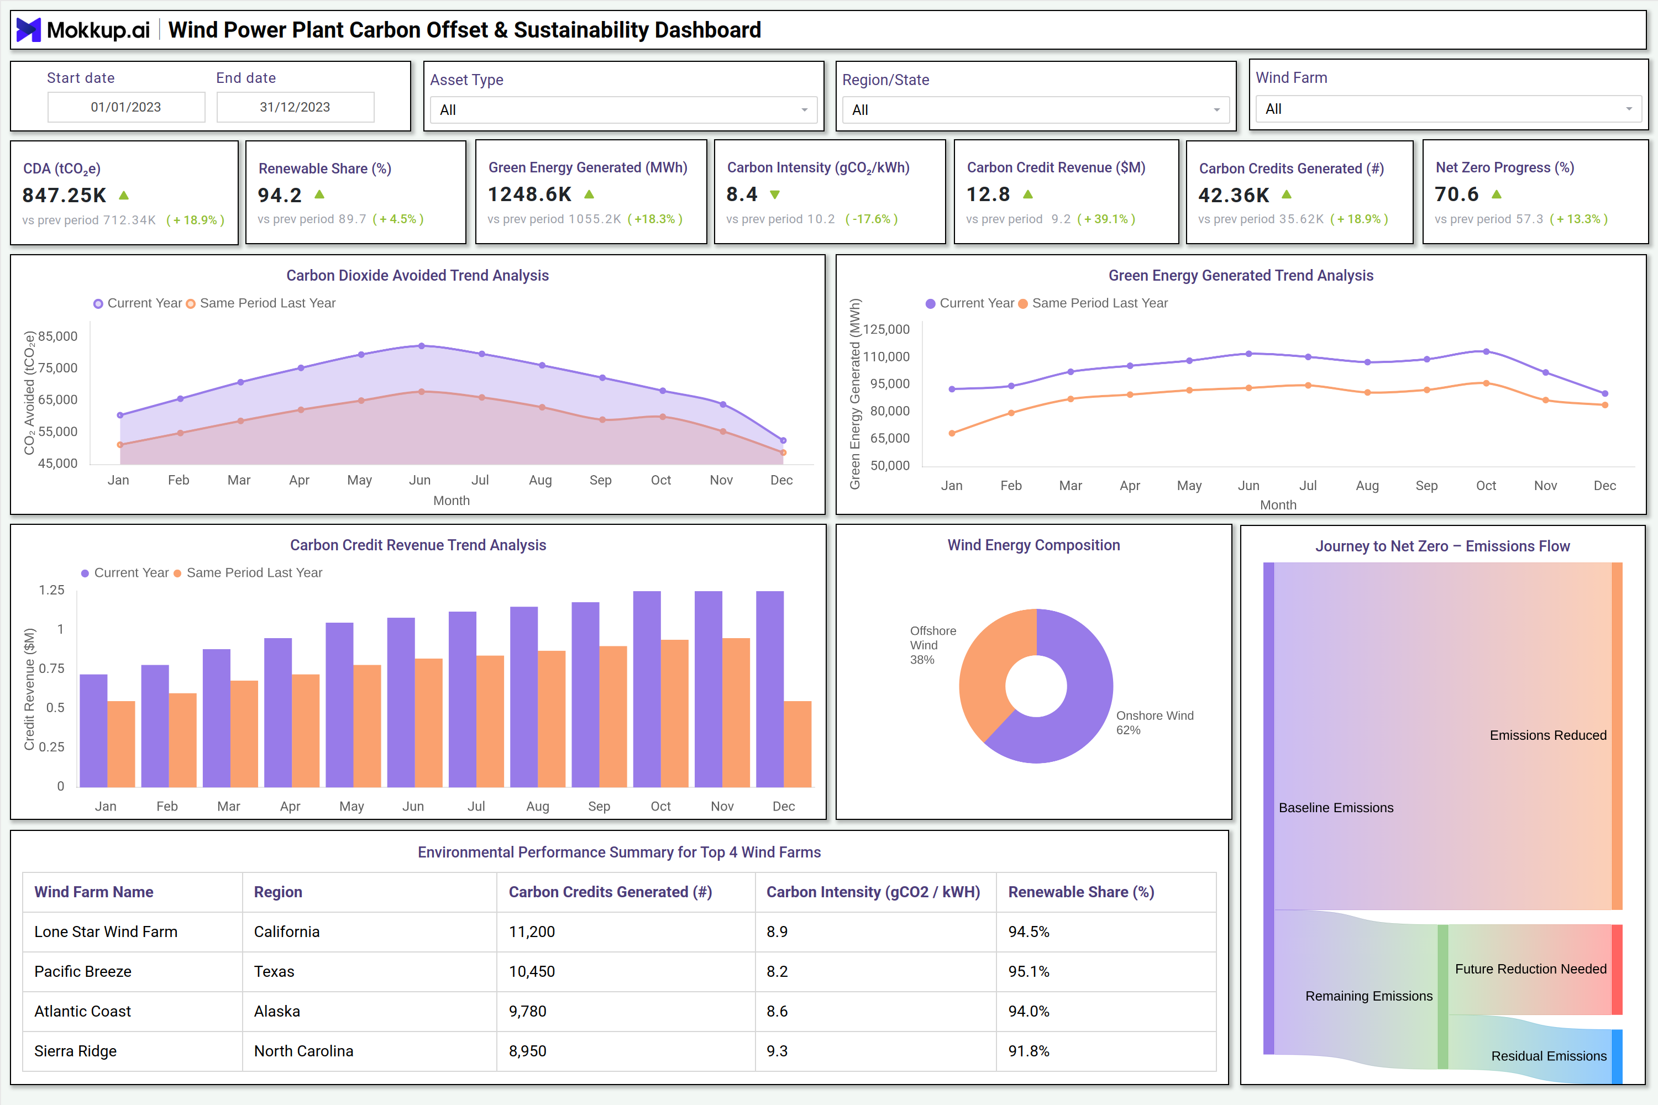This screenshot has height=1105, width=1658.
Task: Toggle Same Period Last Year in Credit Revenue chart
Action: point(248,573)
